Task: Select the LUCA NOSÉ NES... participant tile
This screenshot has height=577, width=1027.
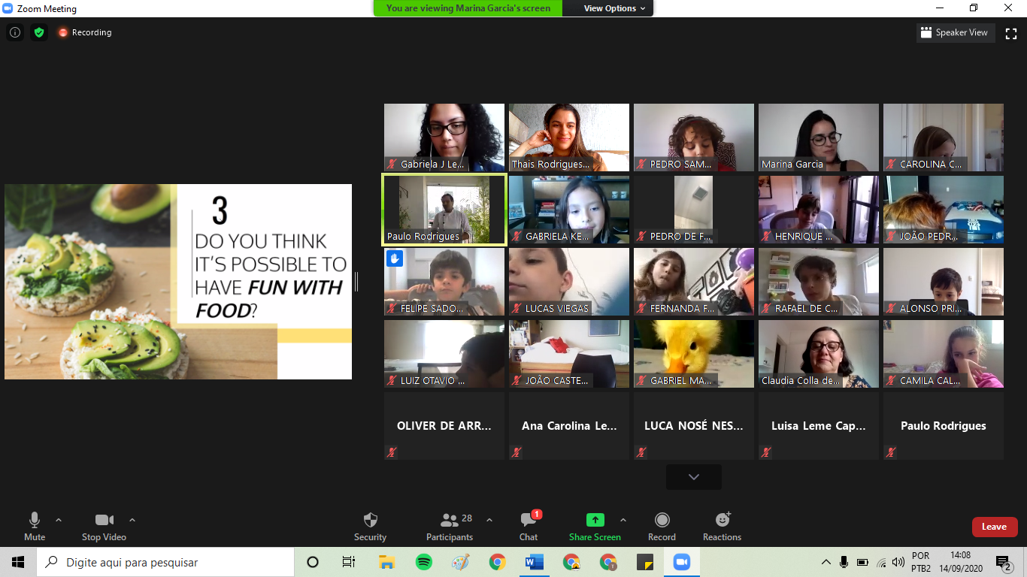Action: coord(694,426)
